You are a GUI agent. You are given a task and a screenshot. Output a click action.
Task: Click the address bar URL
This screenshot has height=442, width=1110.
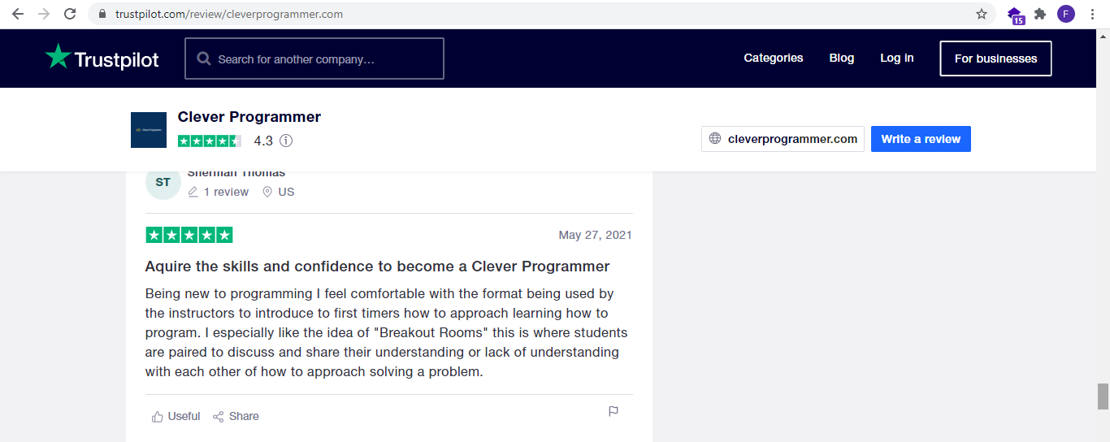pos(229,14)
